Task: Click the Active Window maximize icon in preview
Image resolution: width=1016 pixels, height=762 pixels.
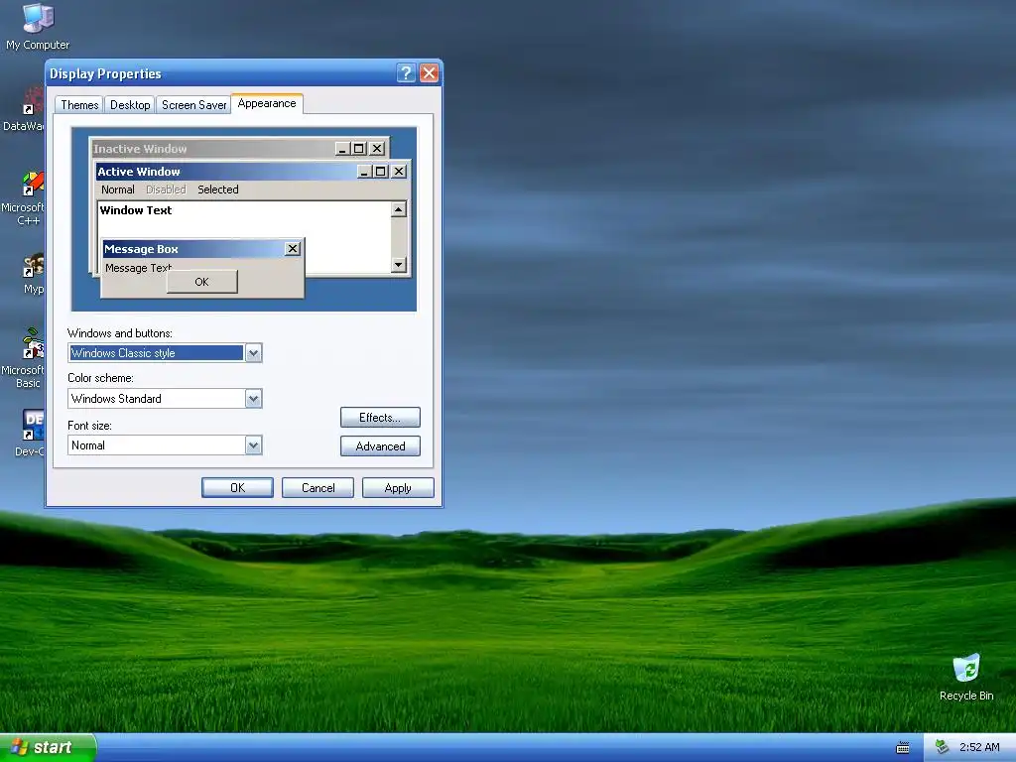Action: 381,171
